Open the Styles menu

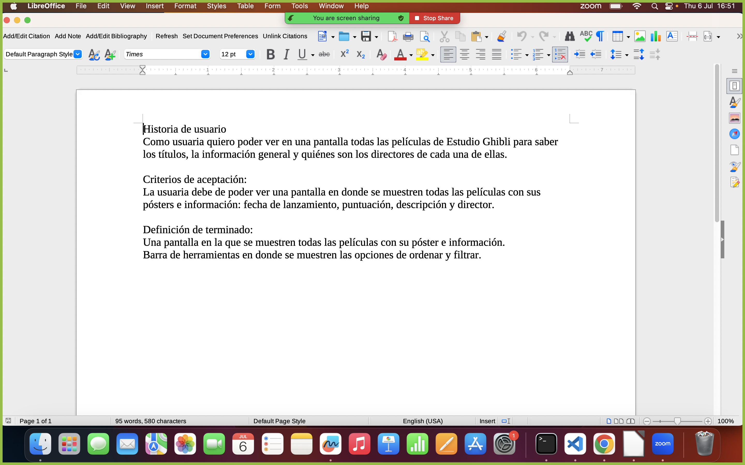coord(216,6)
